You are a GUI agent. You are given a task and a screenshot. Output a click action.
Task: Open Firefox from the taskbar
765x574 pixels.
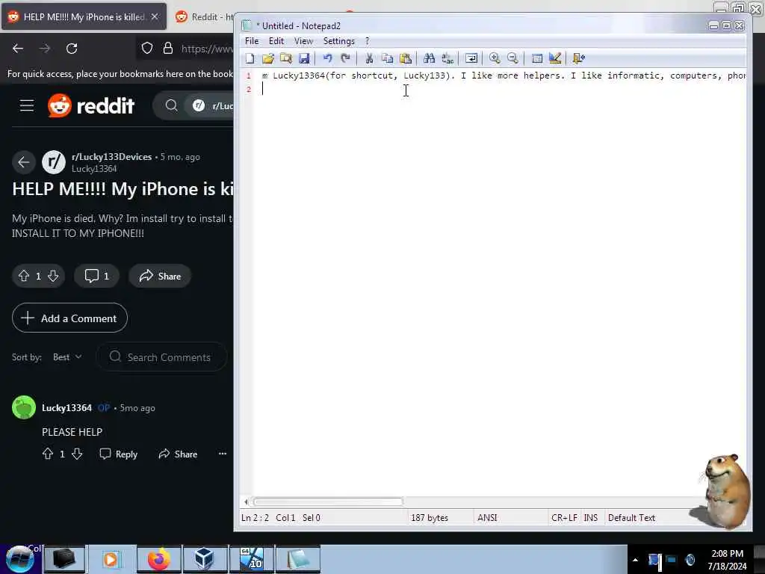tap(159, 559)
